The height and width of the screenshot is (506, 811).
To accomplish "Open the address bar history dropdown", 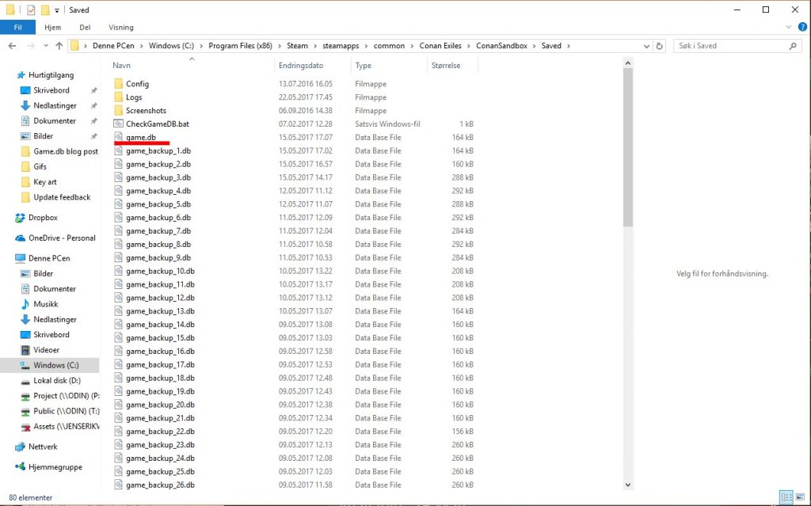I will (645, 46).
